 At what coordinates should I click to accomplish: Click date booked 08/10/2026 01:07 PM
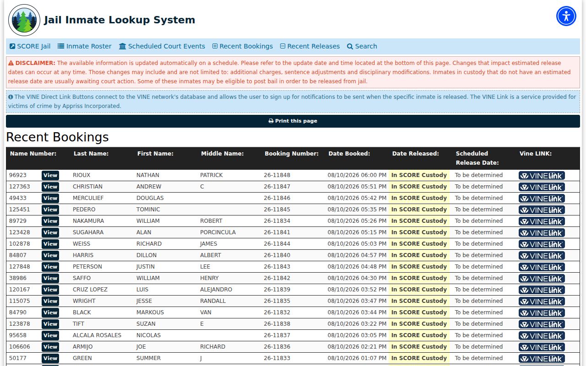pos(357,358)
